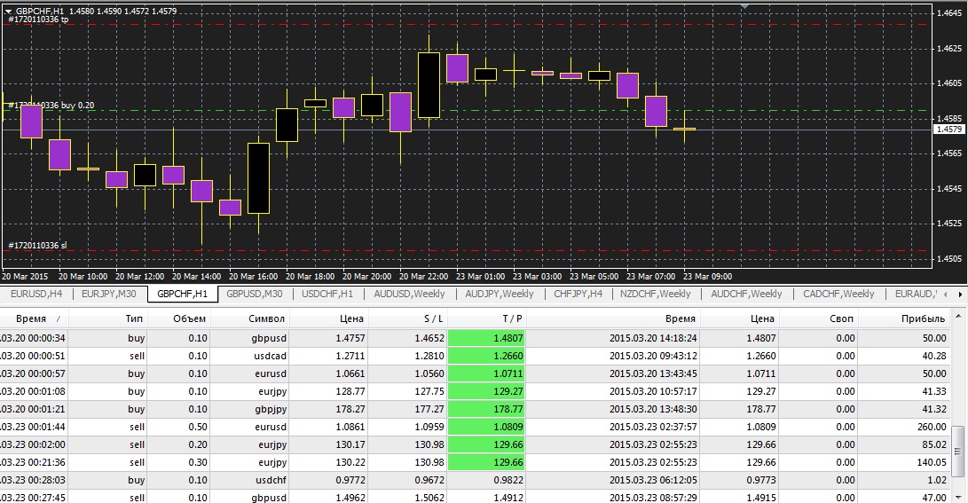Click the 1.4625 price scale label

click(948, 48)
